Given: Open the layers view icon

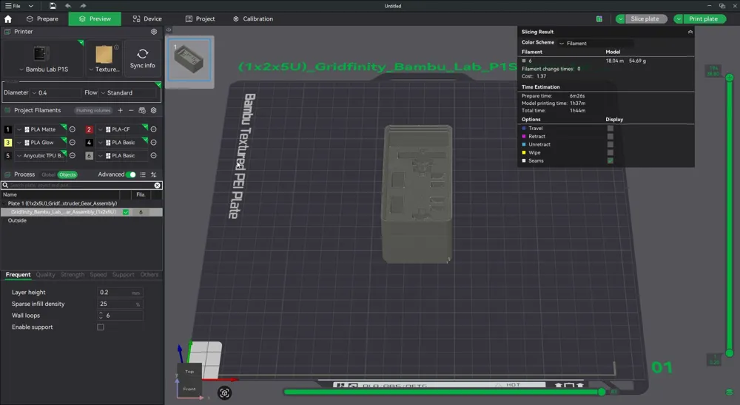Looking at the screenshot, I should [730, 392].
